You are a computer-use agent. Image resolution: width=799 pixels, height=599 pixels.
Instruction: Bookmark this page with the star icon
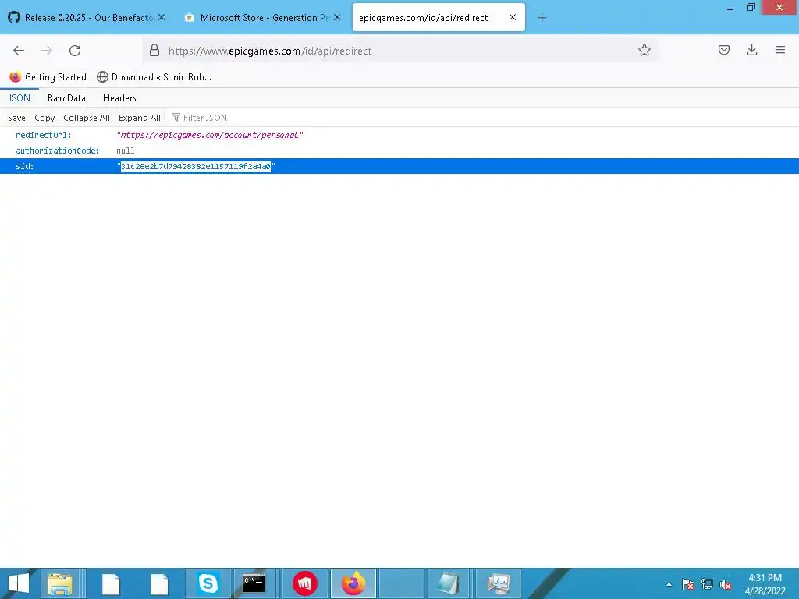(644, 50)
